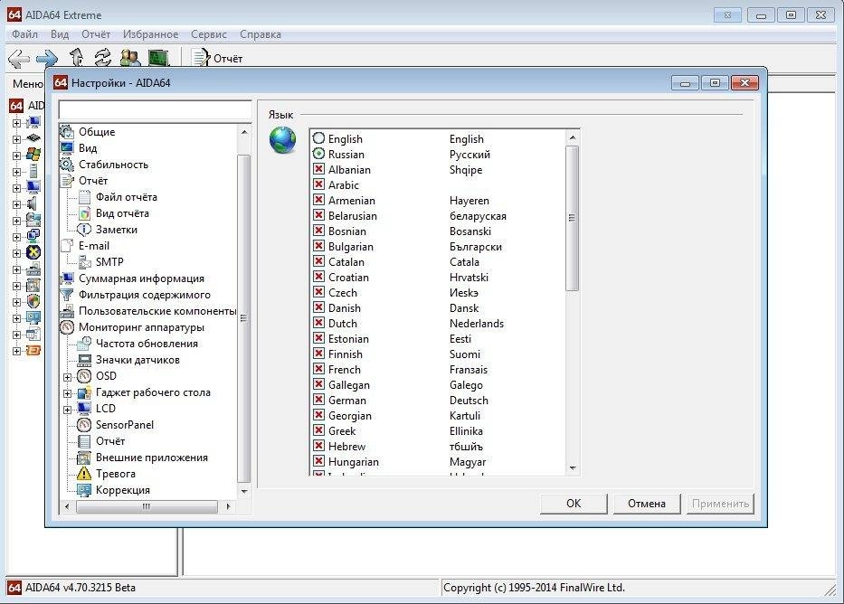Click the Refresh toolbar icon
This screenshot has width=844, height=604.
click(x=103, y=58)
